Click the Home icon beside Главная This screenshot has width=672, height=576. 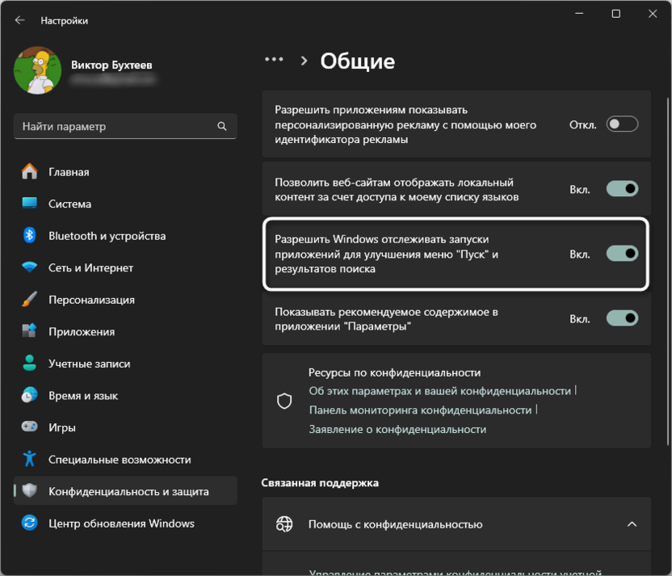click(x=30, y=172)
